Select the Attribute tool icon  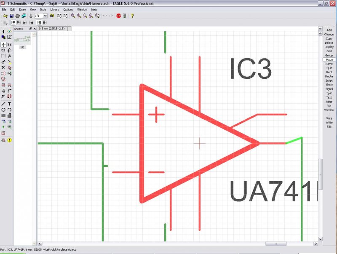click(x=3, y=133)
